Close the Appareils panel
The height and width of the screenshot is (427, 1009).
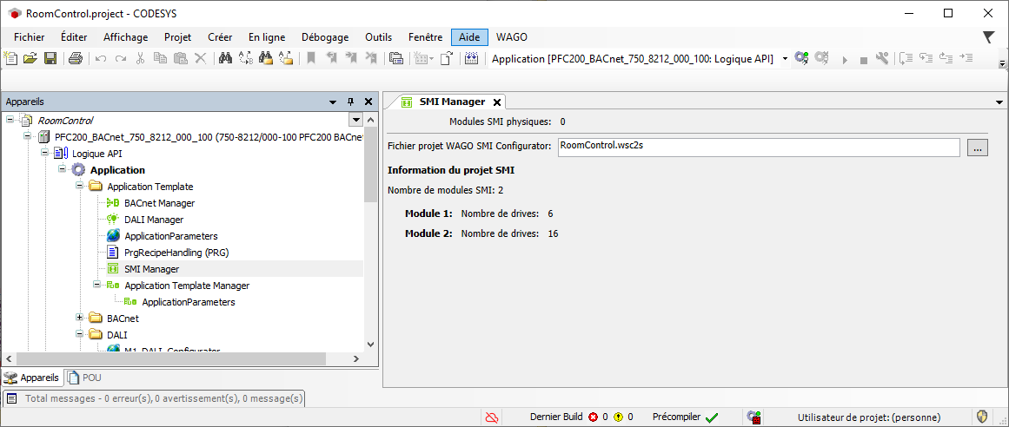[x=368, y=102]
